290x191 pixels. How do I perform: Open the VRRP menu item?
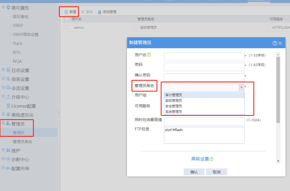pos(18,26)
